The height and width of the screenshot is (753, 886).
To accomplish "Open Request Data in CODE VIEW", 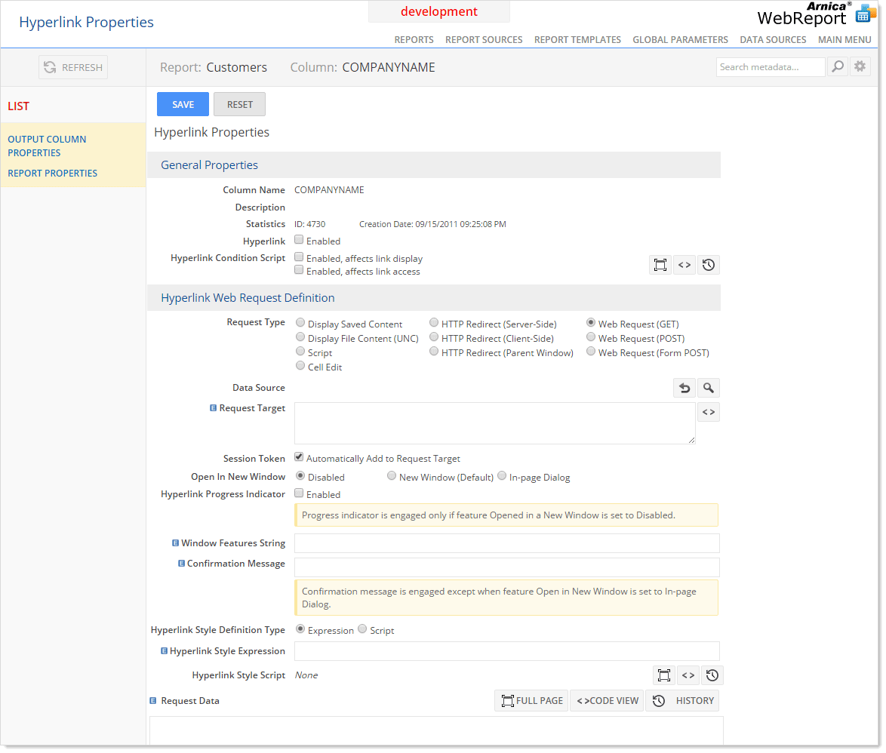I will [606, 700].
